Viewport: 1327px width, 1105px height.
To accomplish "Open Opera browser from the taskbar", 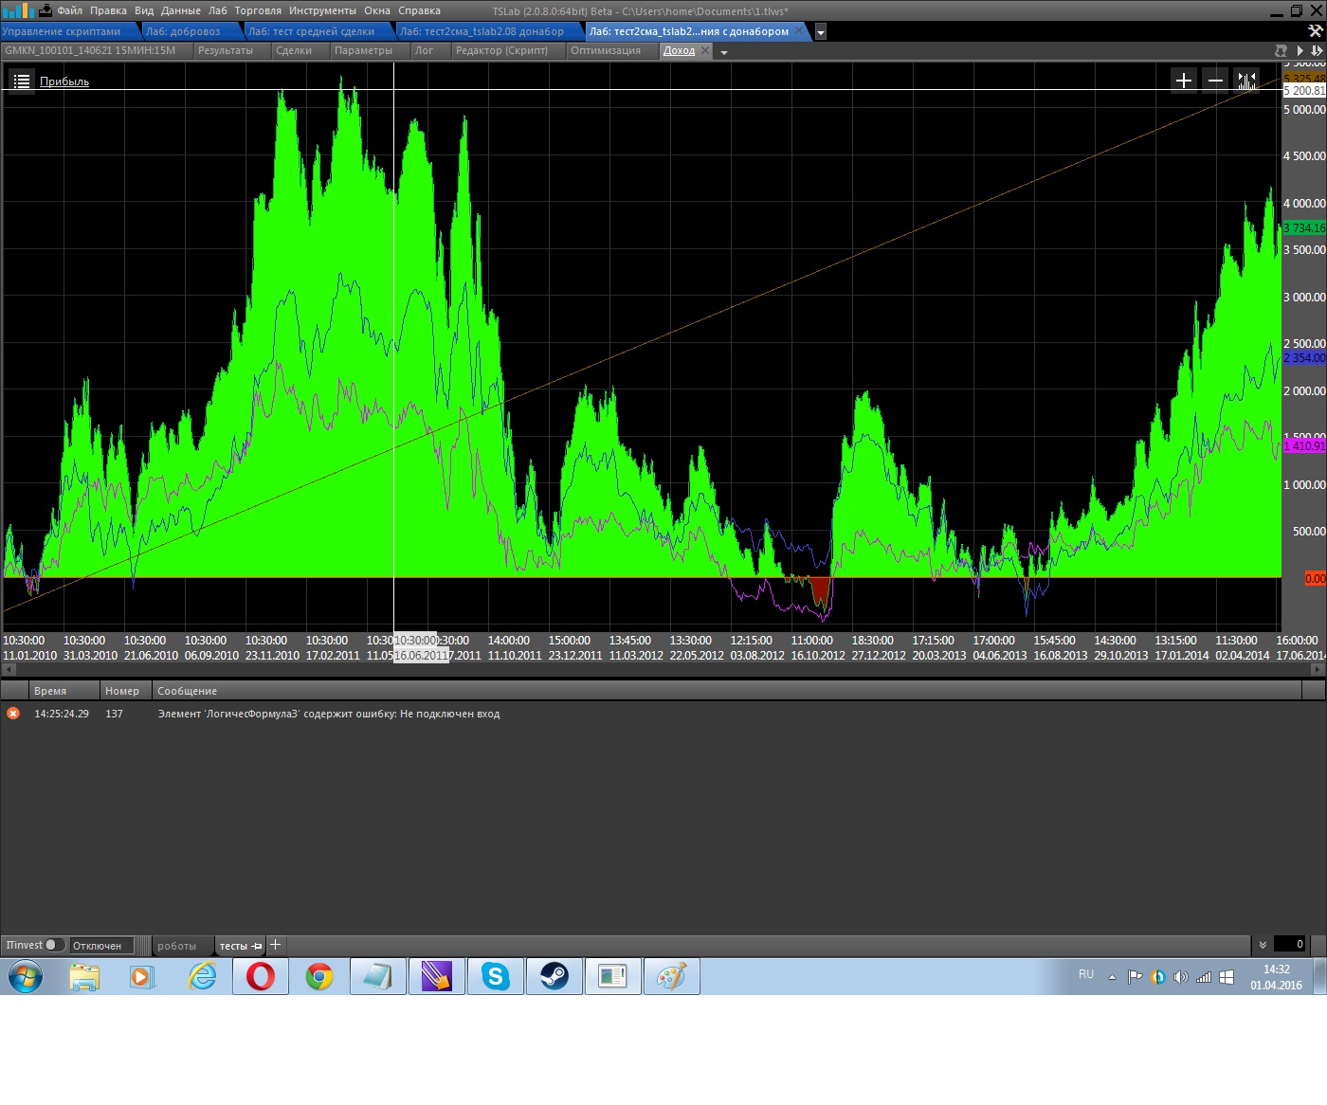I will (x=261, y=976).
